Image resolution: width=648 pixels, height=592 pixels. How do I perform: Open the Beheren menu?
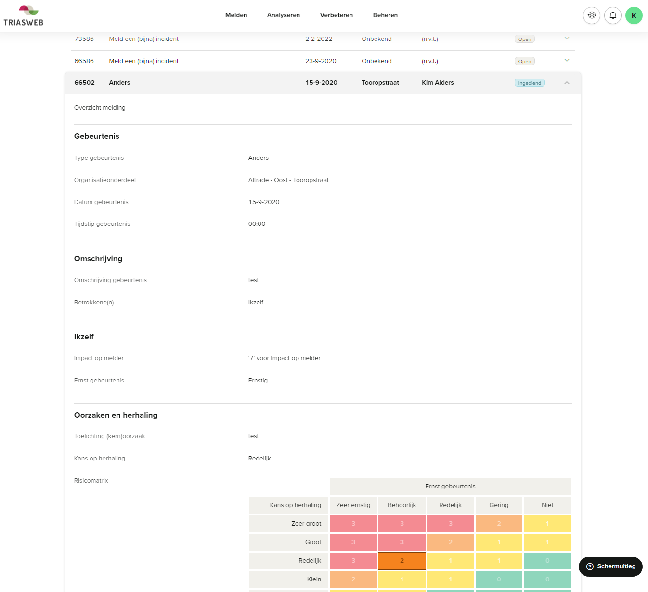pos(385,15)
